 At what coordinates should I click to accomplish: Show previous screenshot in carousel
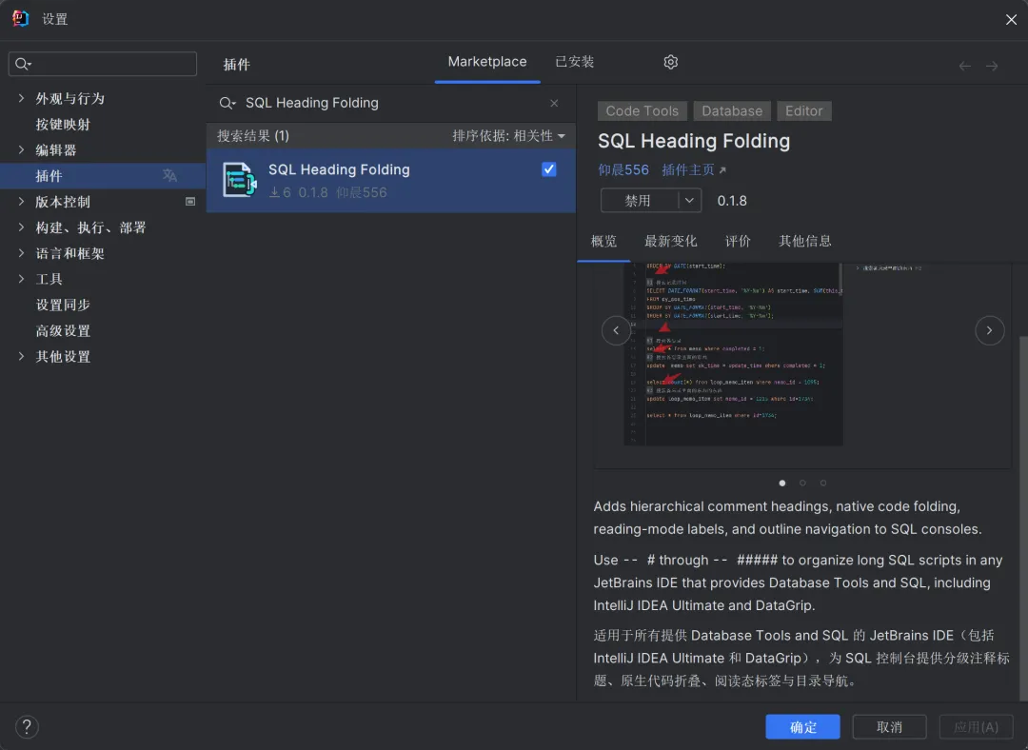click(616, 330)
